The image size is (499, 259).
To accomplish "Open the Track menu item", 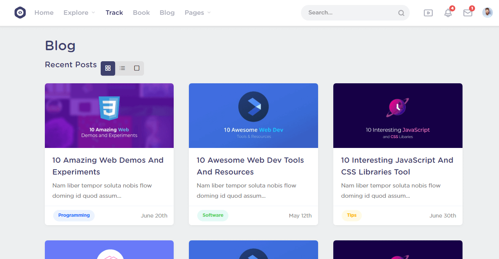I will (x=114, y=13).
